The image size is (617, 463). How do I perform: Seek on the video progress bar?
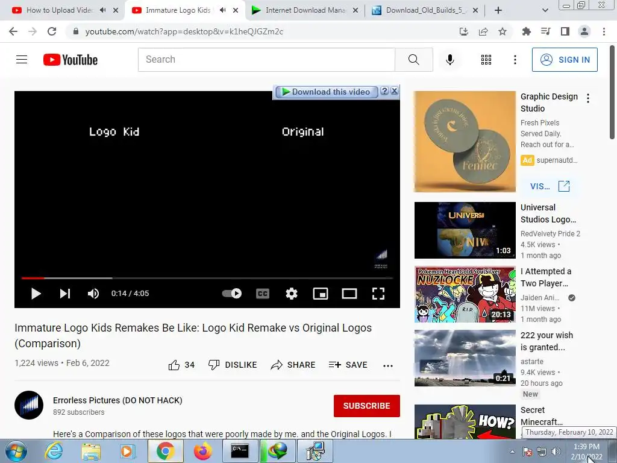(x=207, y=278)
